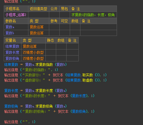The width and height of the screenshot is (143, 125).
Task: Click the 取虚数 method in the output line
Action: (88, 80)
